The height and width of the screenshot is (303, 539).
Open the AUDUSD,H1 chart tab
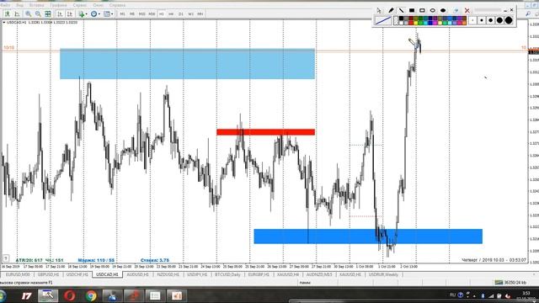point(137,275)
